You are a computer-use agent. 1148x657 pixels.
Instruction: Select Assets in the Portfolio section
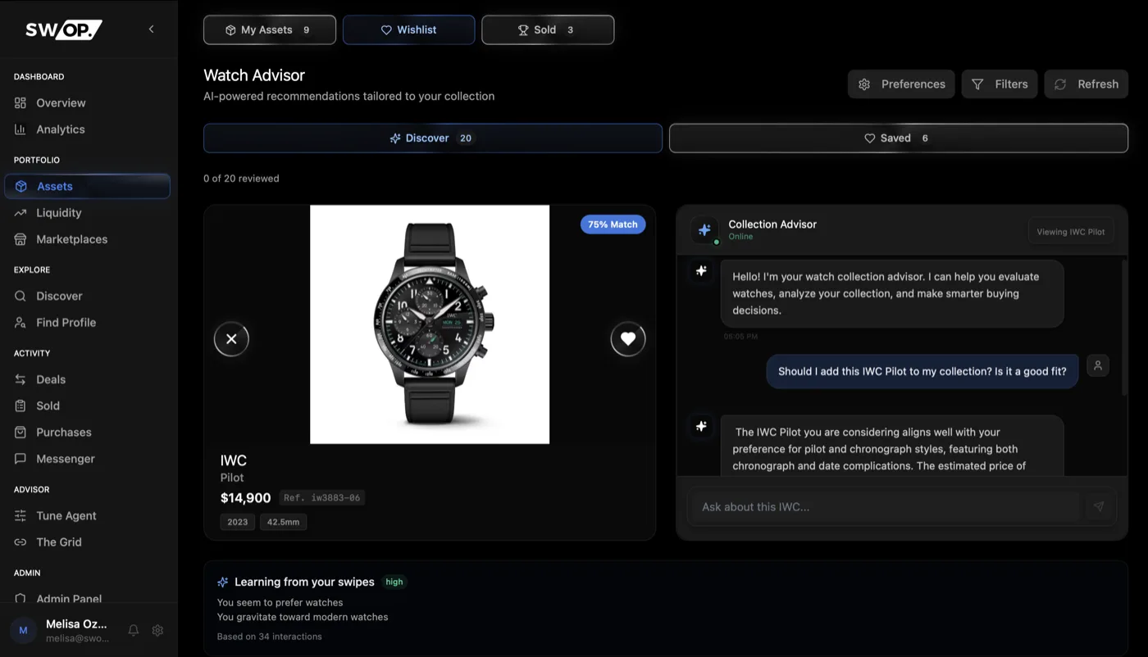tap(88, 186)
